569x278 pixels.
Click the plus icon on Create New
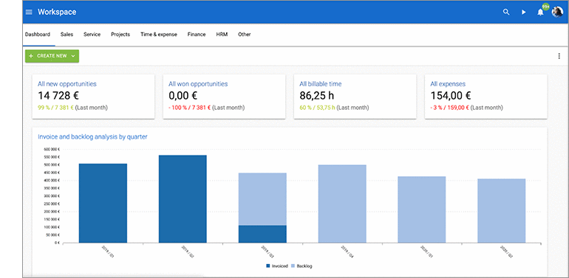pos(31,56)
